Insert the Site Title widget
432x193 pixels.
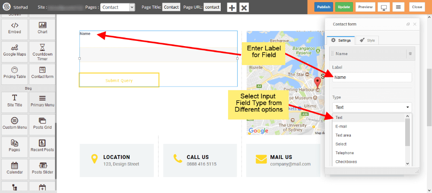coord(14,102)
